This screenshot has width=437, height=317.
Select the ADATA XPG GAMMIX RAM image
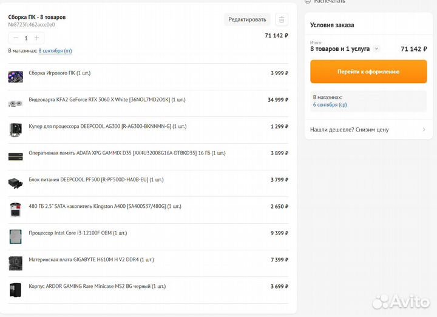click(x=16, y=156)
